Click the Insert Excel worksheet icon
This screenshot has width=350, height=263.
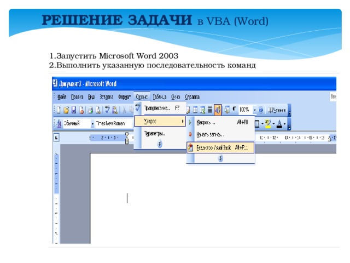click(202, 110)
